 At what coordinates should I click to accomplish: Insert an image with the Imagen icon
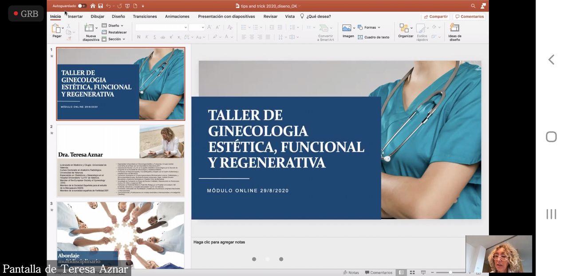tap(347, 28)
